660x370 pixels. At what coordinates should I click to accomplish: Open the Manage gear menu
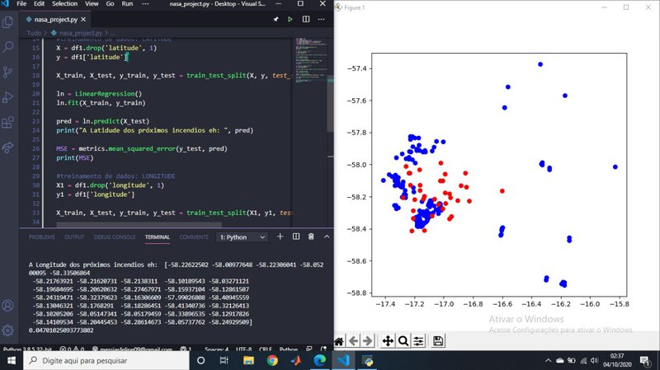pyautogui.click(x=7, y=330)
